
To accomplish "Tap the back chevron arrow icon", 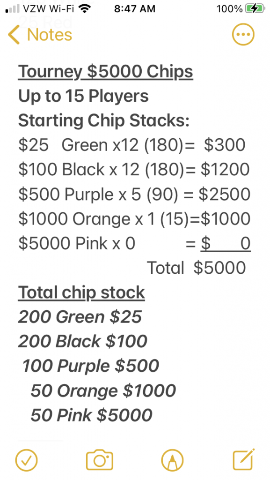I will [x=14, y=34].
